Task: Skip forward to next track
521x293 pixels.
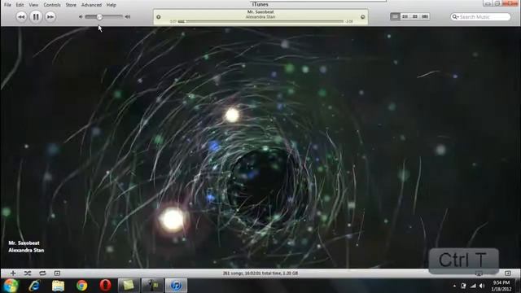Action: click(50, 16)
